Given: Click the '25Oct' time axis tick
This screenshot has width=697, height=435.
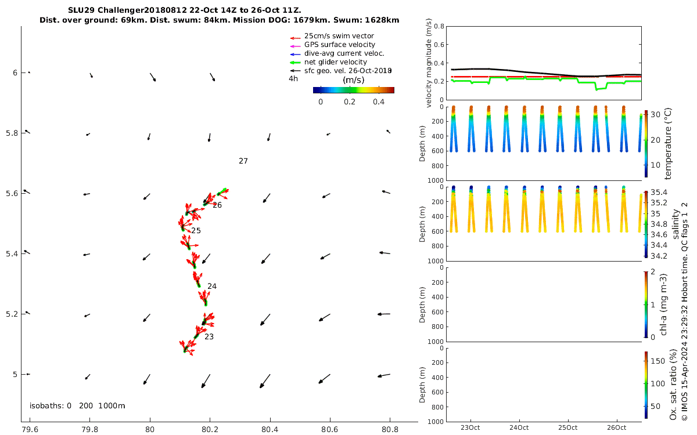Looking at the screenshot, I should [567, 428].
